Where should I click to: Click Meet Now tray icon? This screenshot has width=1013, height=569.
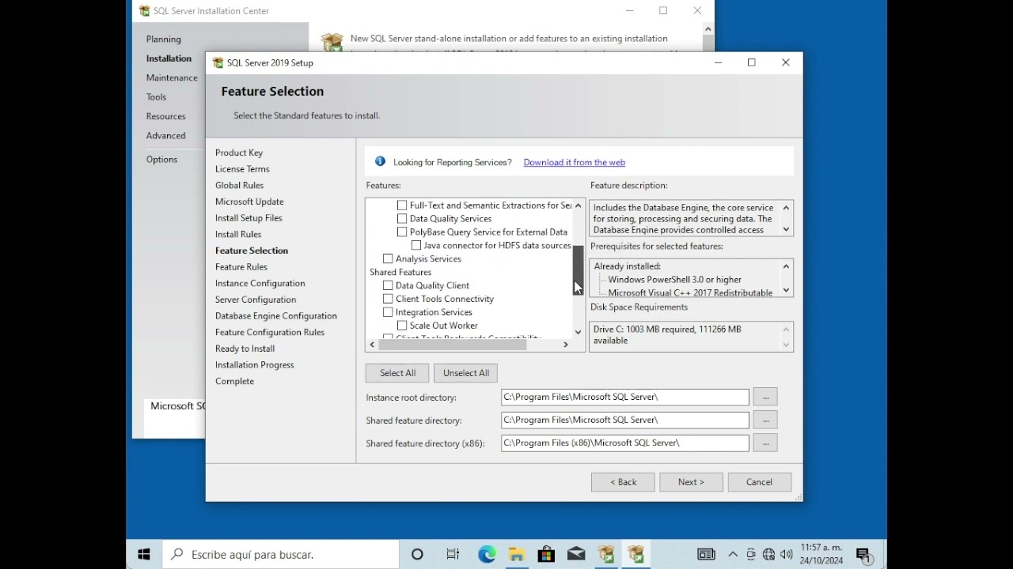[751, 555]
